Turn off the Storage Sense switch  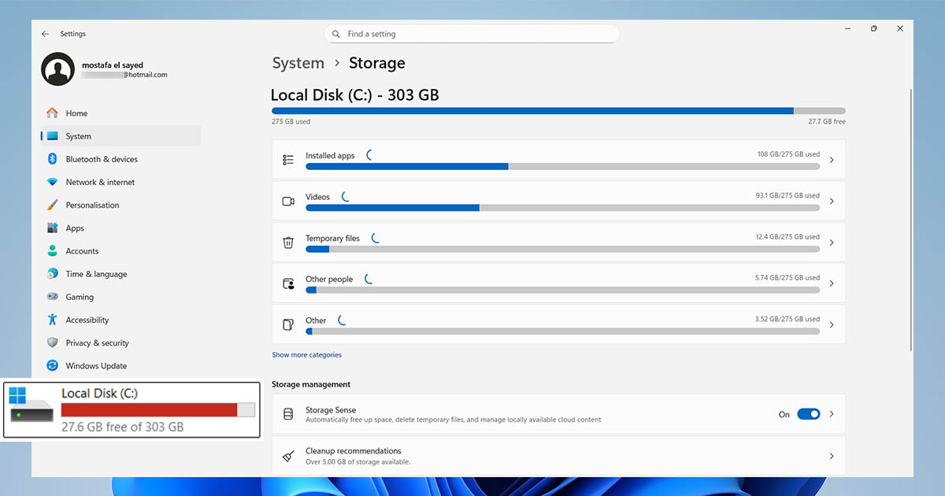click(x=808, y=414)
